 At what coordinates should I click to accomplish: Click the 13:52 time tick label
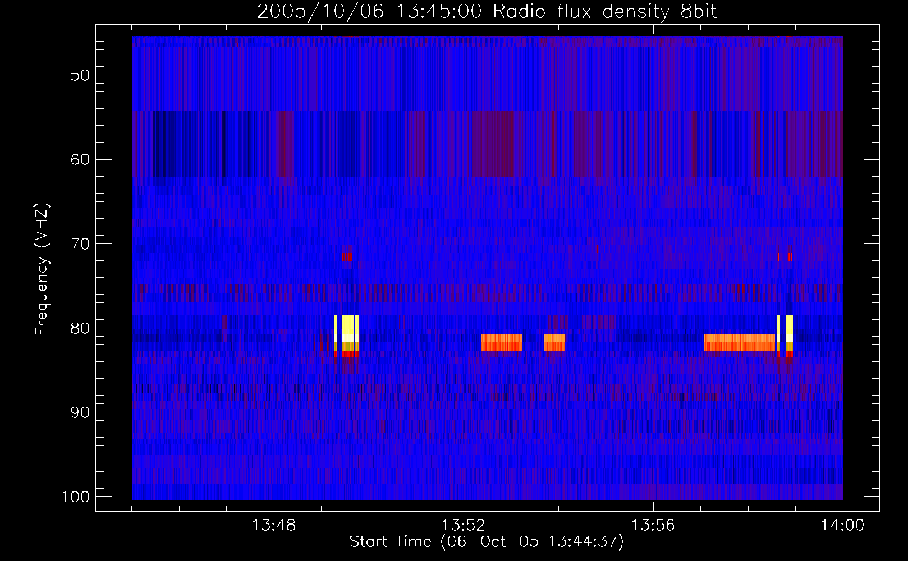point(464,526)
